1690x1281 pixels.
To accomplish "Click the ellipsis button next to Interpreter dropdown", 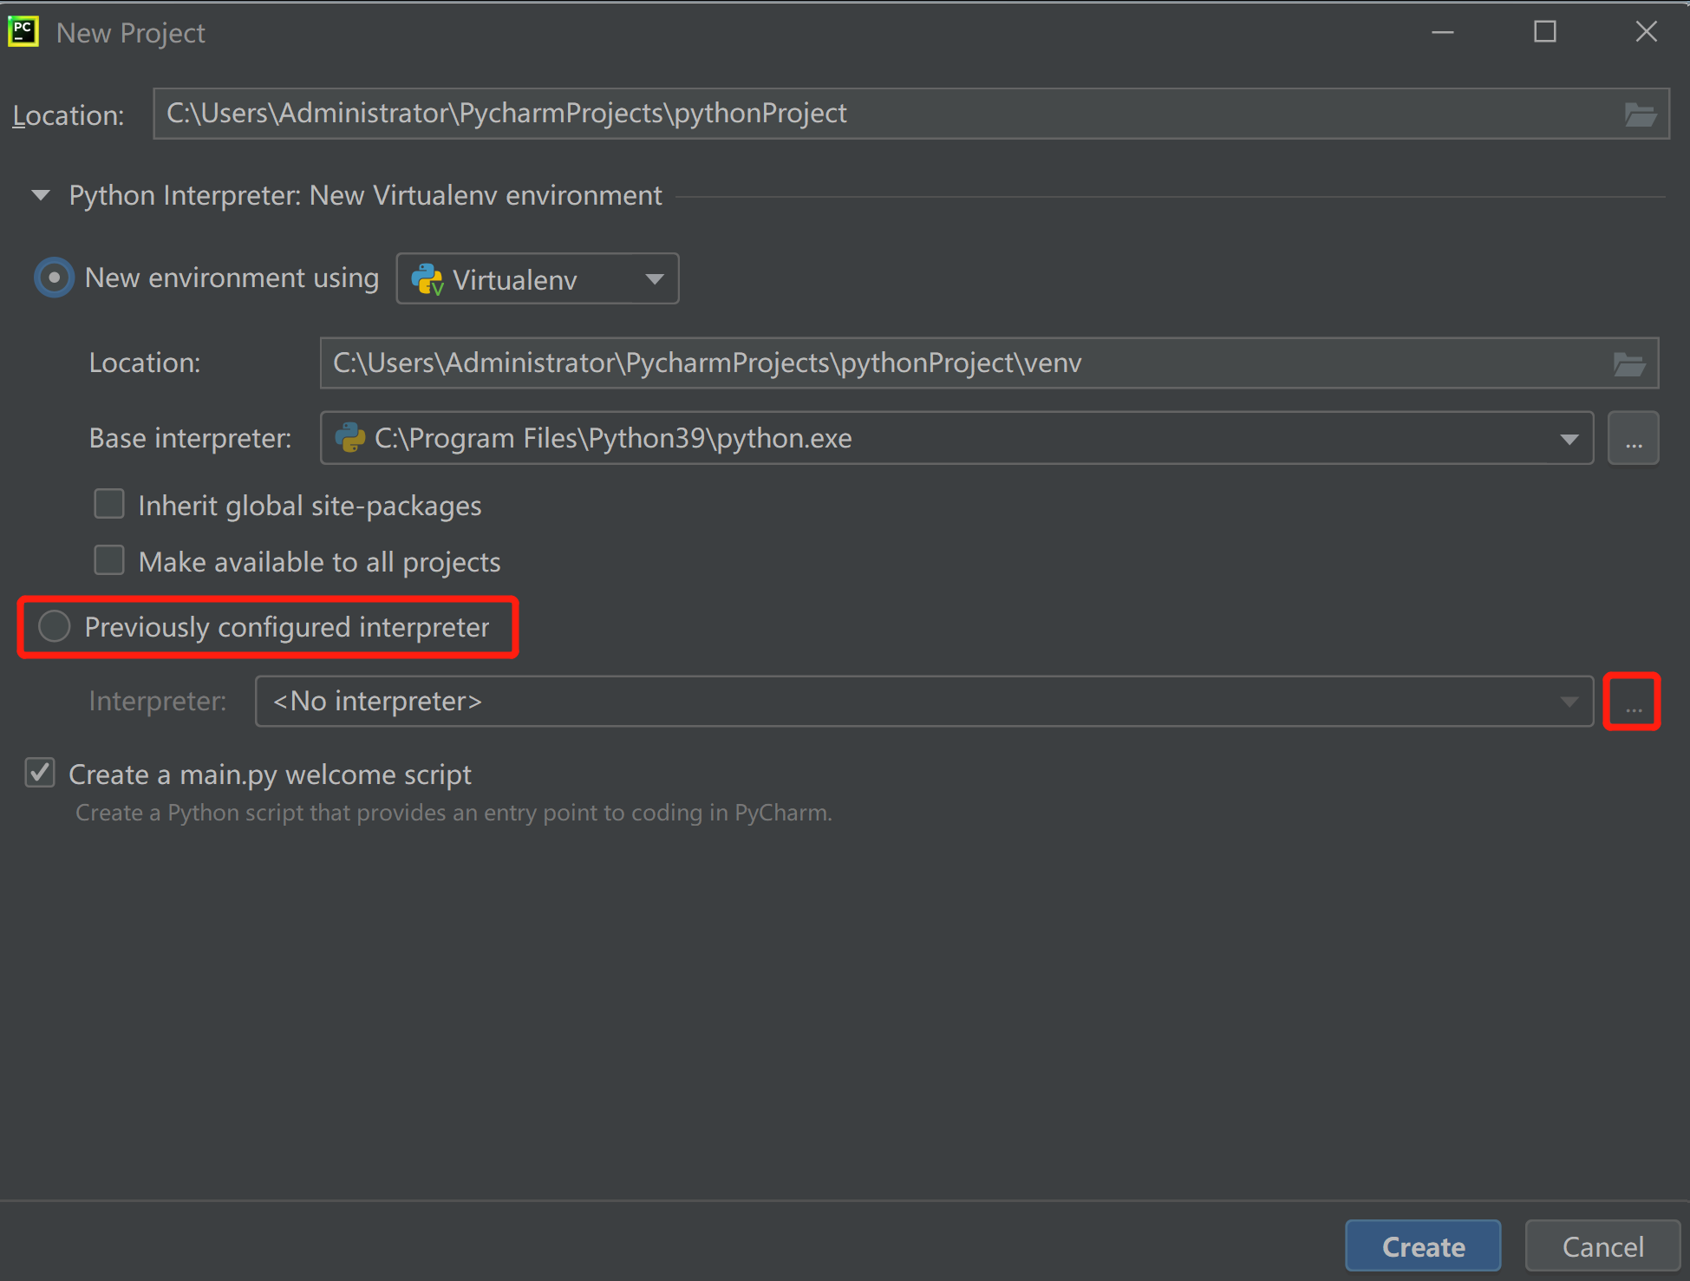I will pyautogui.click(x=1632, y=702).
